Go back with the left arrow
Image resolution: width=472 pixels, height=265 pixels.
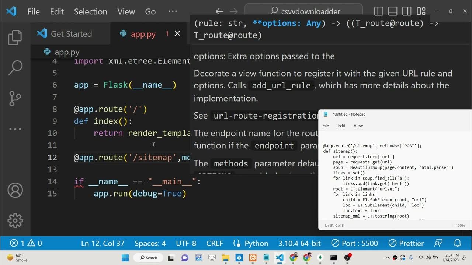point(219,11)
